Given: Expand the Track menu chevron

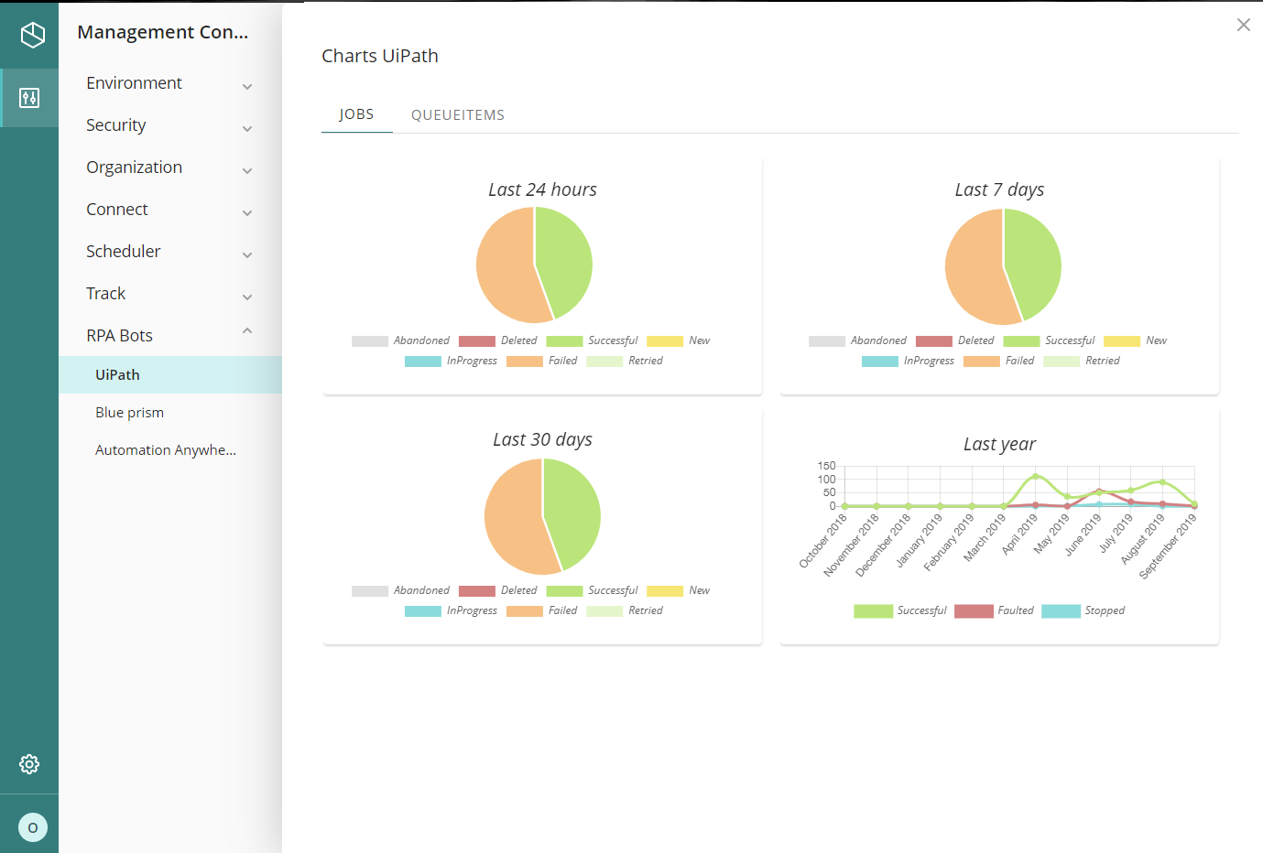Looking at the screenshot, I should 247,297.
